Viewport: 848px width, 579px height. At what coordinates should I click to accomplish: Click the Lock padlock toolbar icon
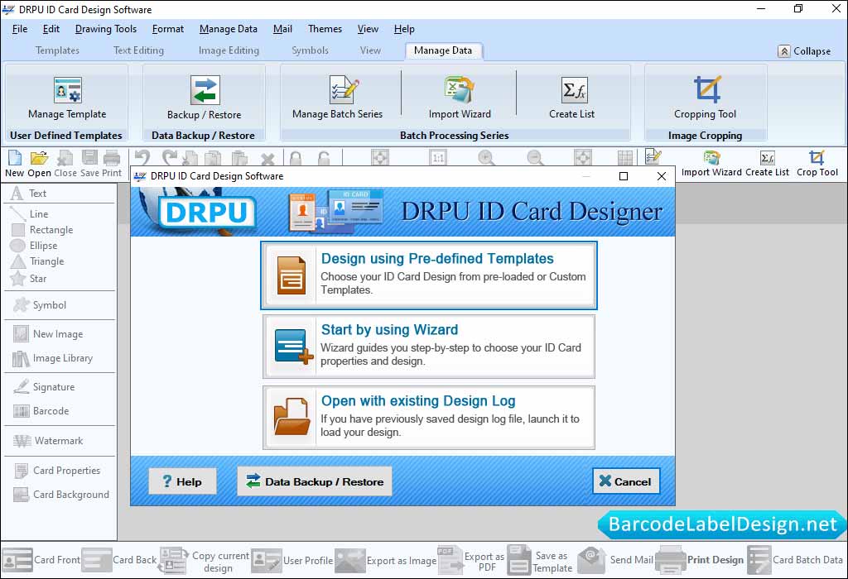[x=296, y=158]
